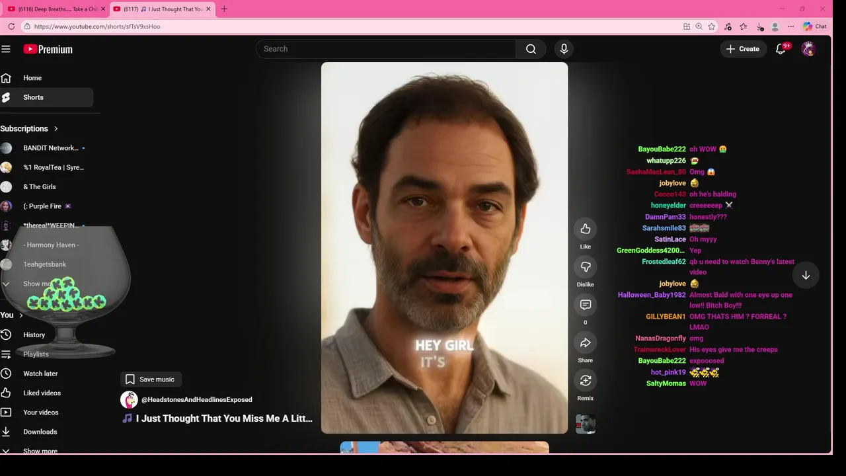The width and height of the screenshot is (846, 476).
Task: Open BANDIT Network subscription
Action: [46, 148]
